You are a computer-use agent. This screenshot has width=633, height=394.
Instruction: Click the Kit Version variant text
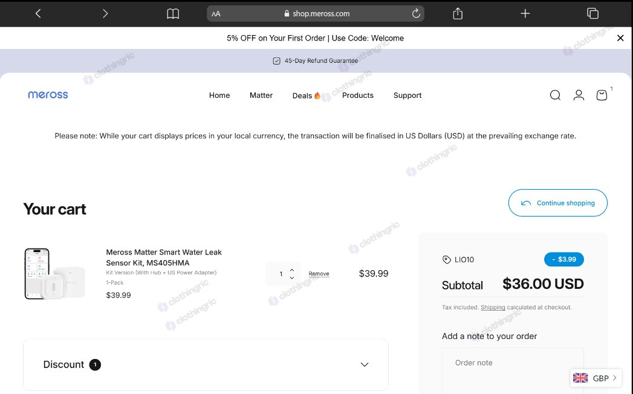pyautogui.click(x=161, y=273)
